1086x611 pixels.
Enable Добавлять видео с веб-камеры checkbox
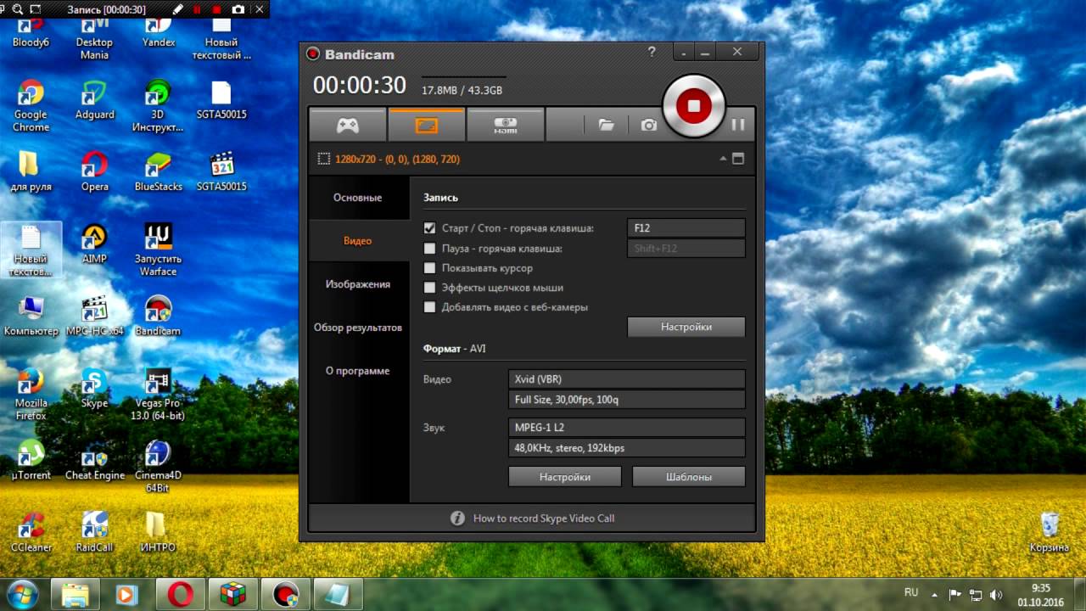(429, 307)
